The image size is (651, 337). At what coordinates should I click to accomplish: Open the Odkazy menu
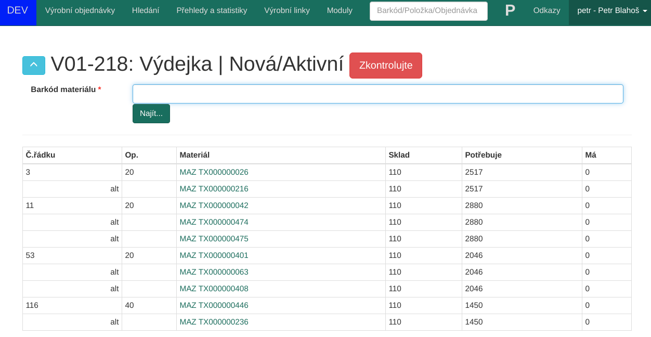pos(547,10)
